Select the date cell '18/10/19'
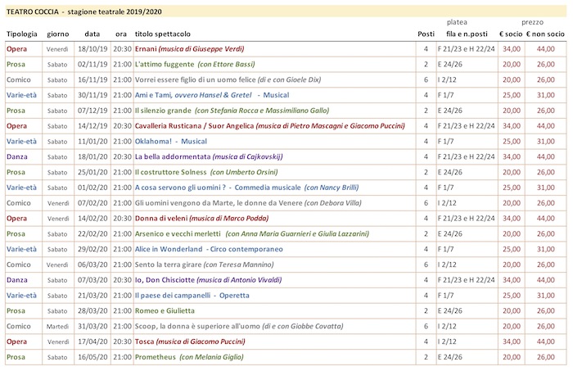573x371 pixels. (x=92, y=49)
